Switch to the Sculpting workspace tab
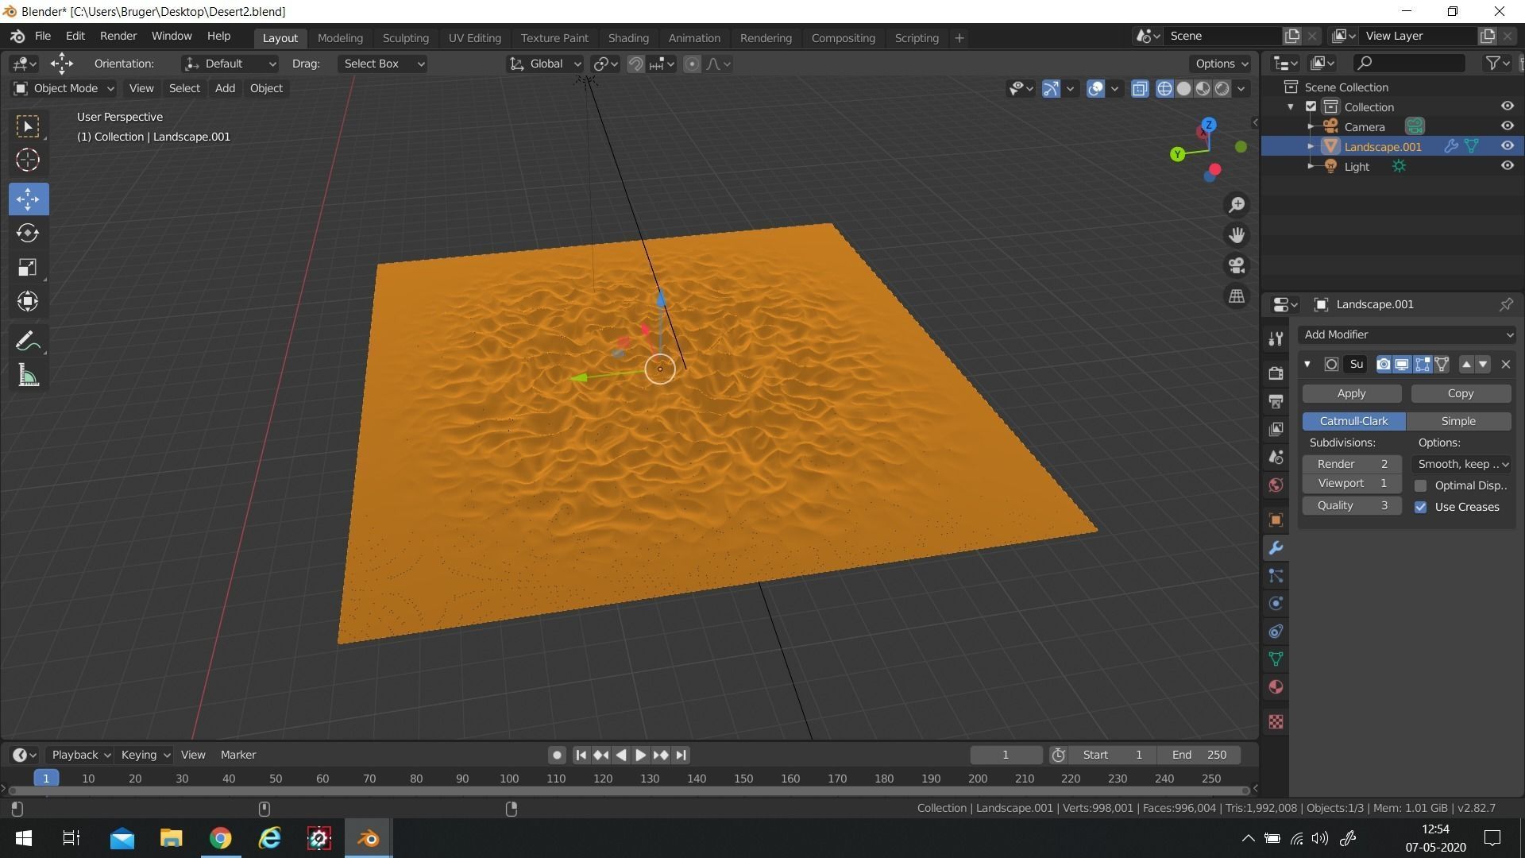1525x858 pixels. 405,37
